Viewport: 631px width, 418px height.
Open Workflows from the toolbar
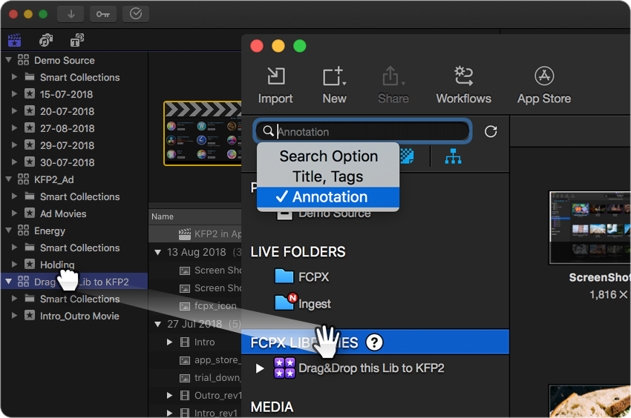tap(463, 86)
